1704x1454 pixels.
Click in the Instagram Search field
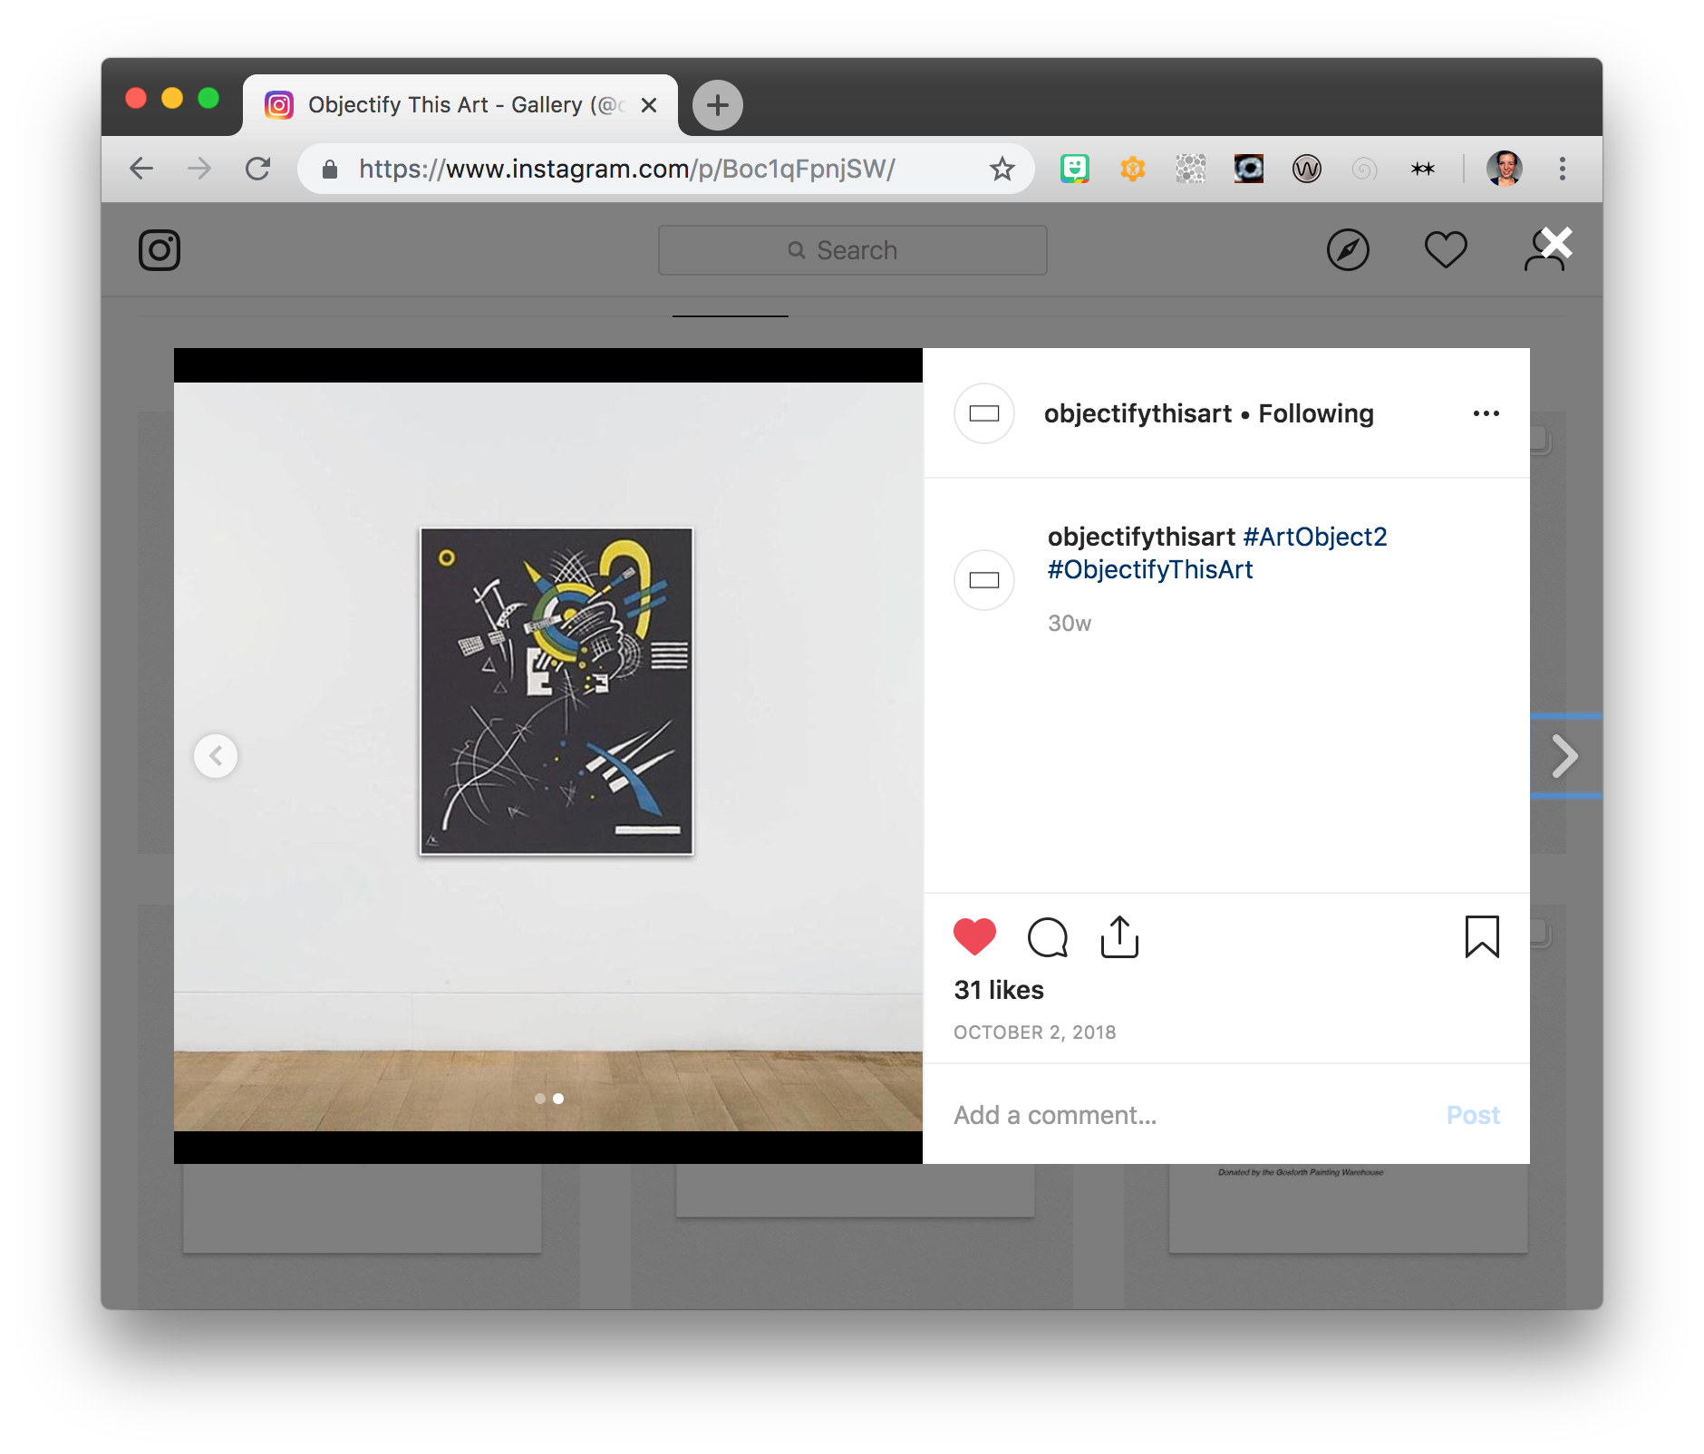[852, 250]
